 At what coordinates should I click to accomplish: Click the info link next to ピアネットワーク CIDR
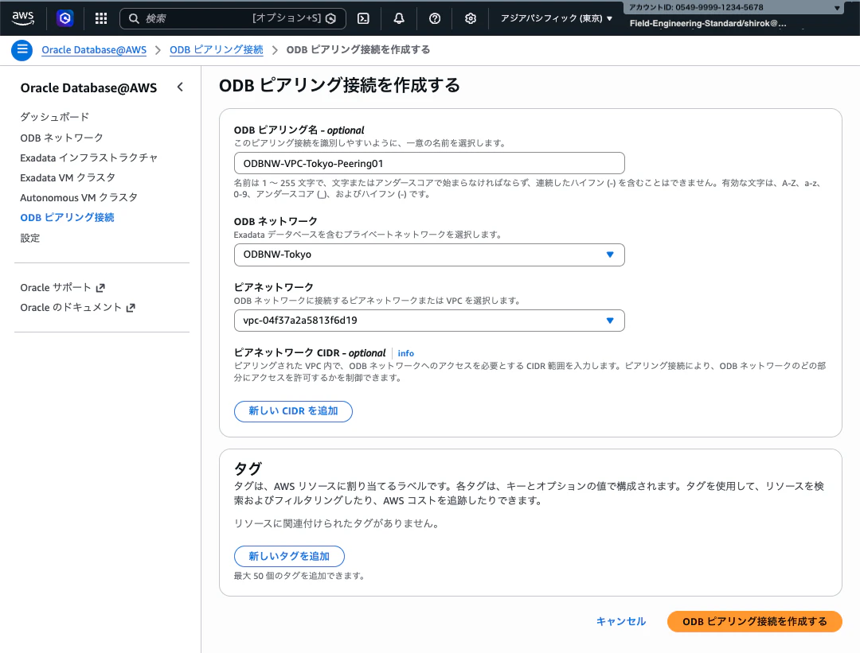click(x=406, y=353)
